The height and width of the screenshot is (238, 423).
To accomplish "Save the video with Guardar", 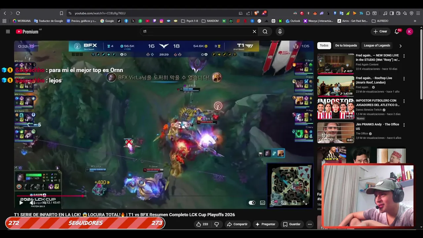I will (292, 224).
